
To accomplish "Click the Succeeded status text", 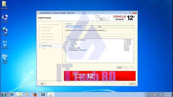I will pos(128,42).
